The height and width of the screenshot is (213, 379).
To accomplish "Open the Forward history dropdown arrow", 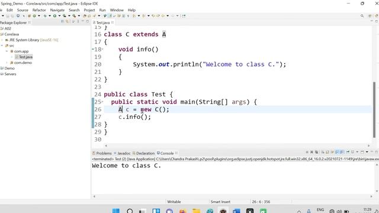I will point(177,16).
